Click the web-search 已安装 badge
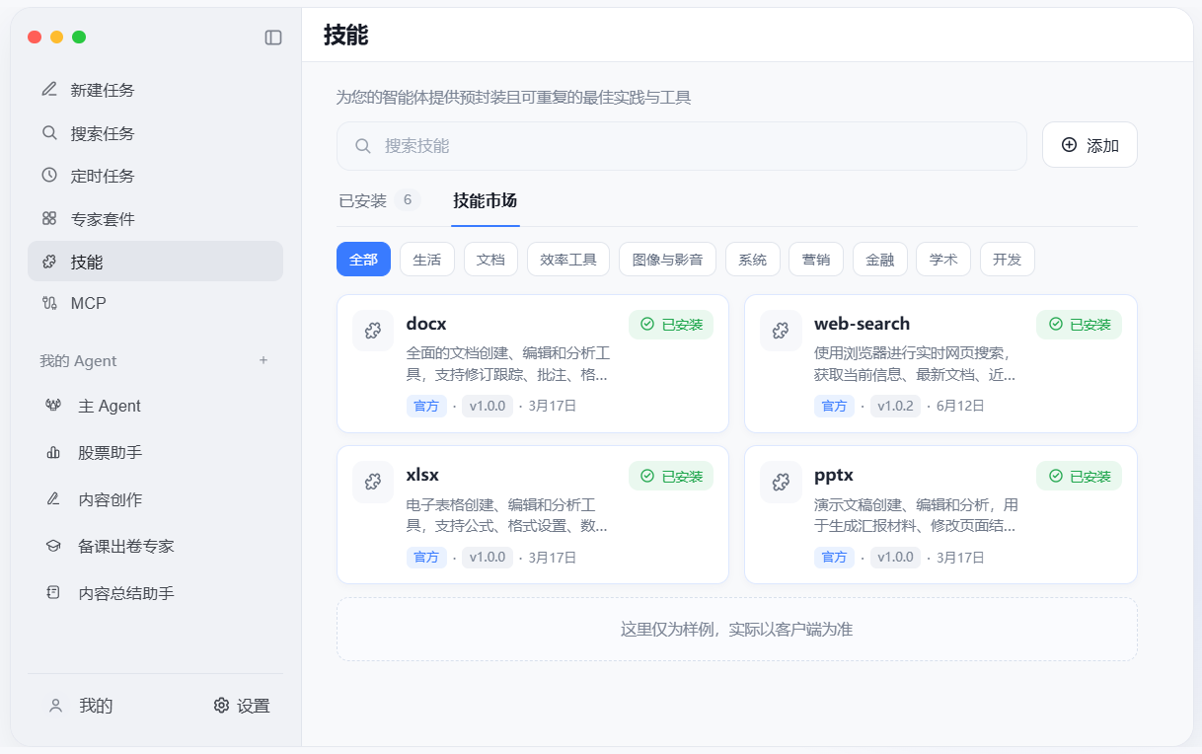1202x754 pixels. pyautogui.click(x=1079, y=325)
